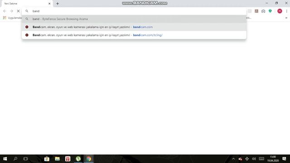Open a new tab with the plus button
Screen dimensions: 290x163
click(58, 4)
